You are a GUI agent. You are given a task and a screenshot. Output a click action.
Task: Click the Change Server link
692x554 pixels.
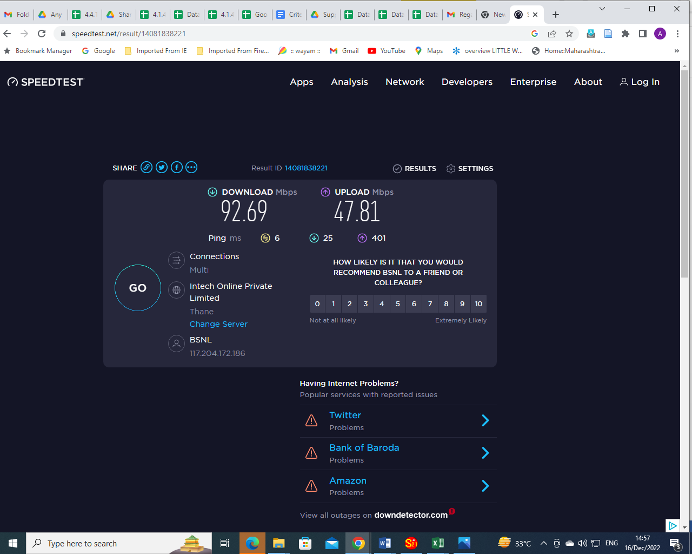(x=218, y=324)
